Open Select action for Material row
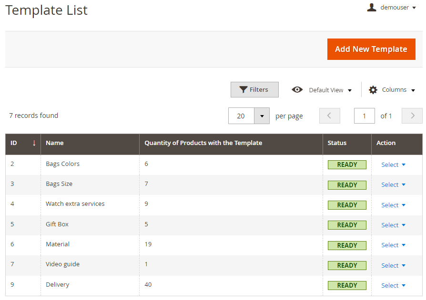The height and width of the screenshot is (300, 426). click(x=393, y=245)
